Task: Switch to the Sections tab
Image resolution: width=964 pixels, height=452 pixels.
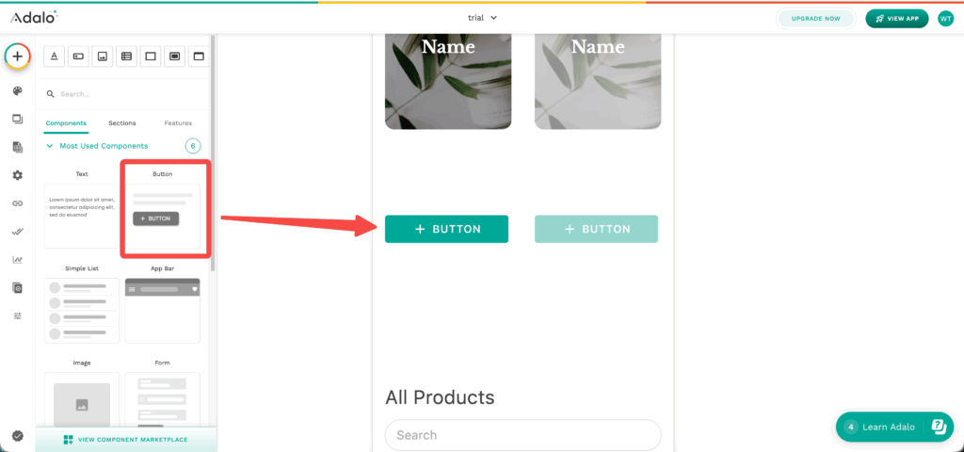Action: [121, 123]
